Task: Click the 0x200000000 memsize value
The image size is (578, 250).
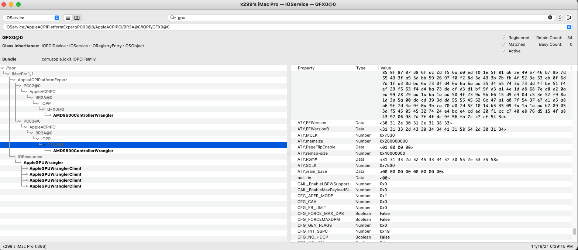Action: point(393,141)
